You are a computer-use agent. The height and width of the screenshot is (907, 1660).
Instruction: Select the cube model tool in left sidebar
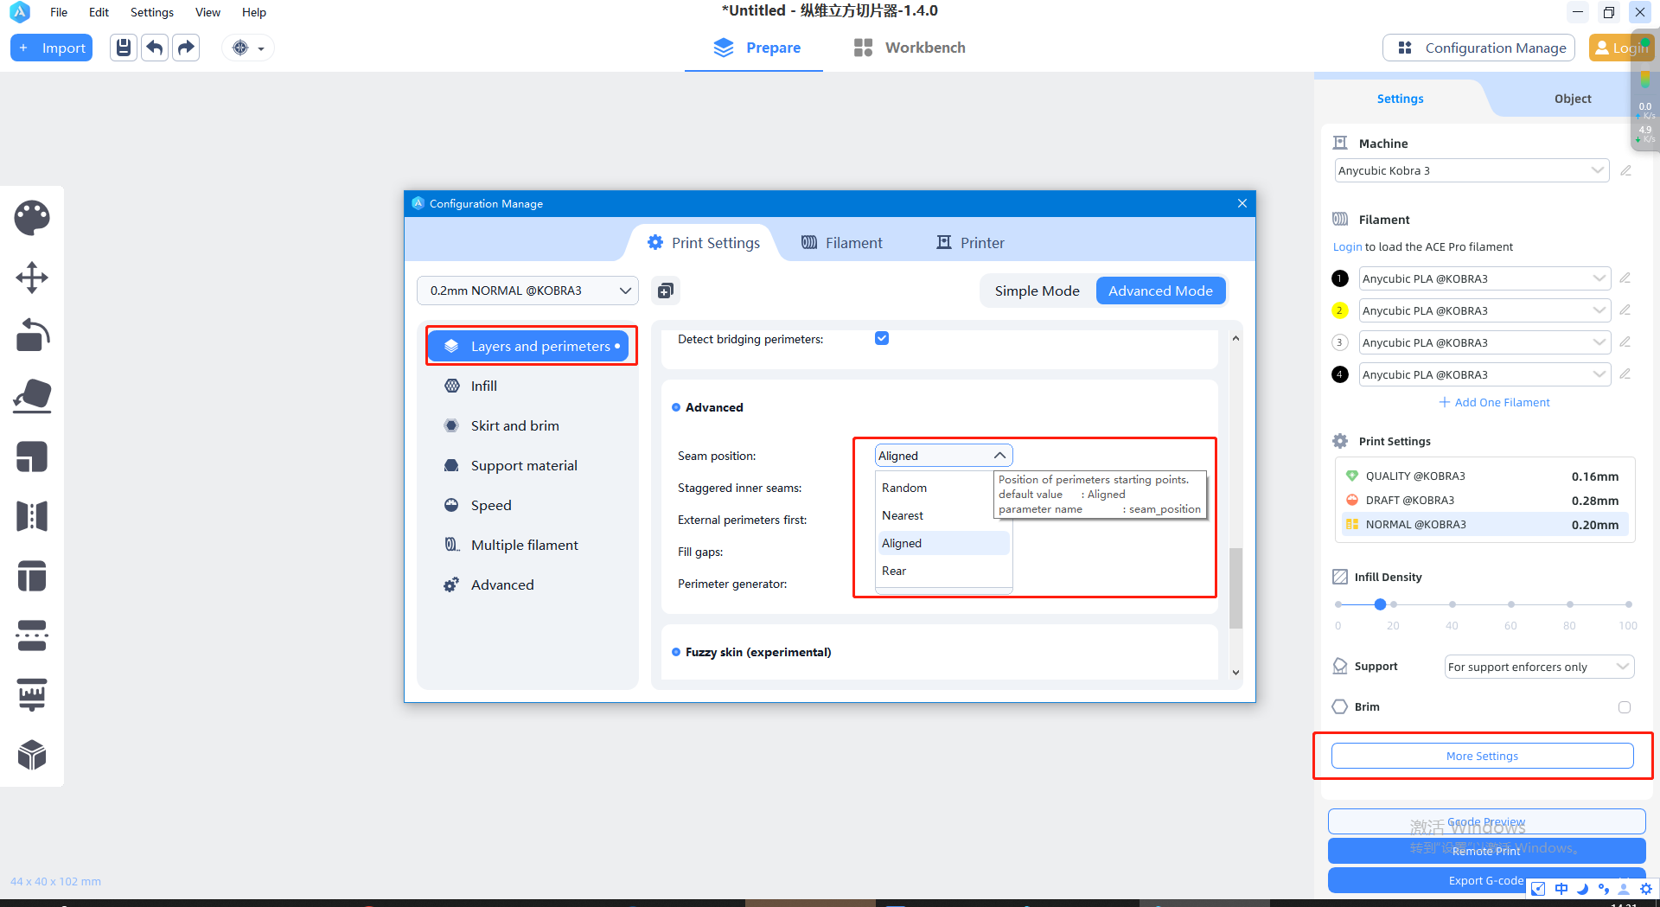tap(32, 755)
